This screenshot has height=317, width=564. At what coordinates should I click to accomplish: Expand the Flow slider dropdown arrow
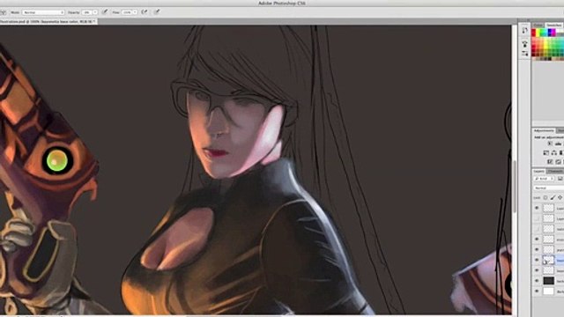(135, 12)
